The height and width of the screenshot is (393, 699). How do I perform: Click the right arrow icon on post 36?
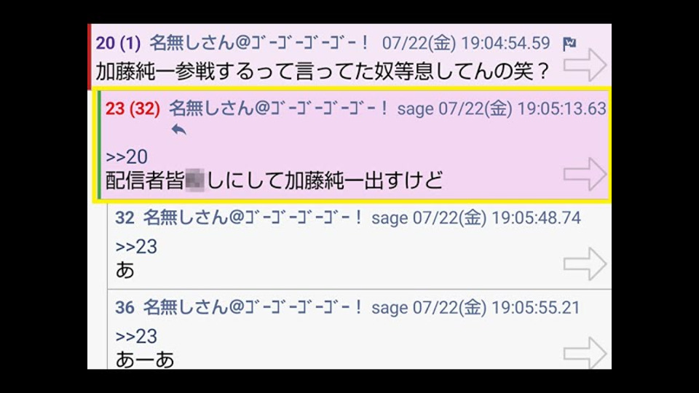[585, 353]
